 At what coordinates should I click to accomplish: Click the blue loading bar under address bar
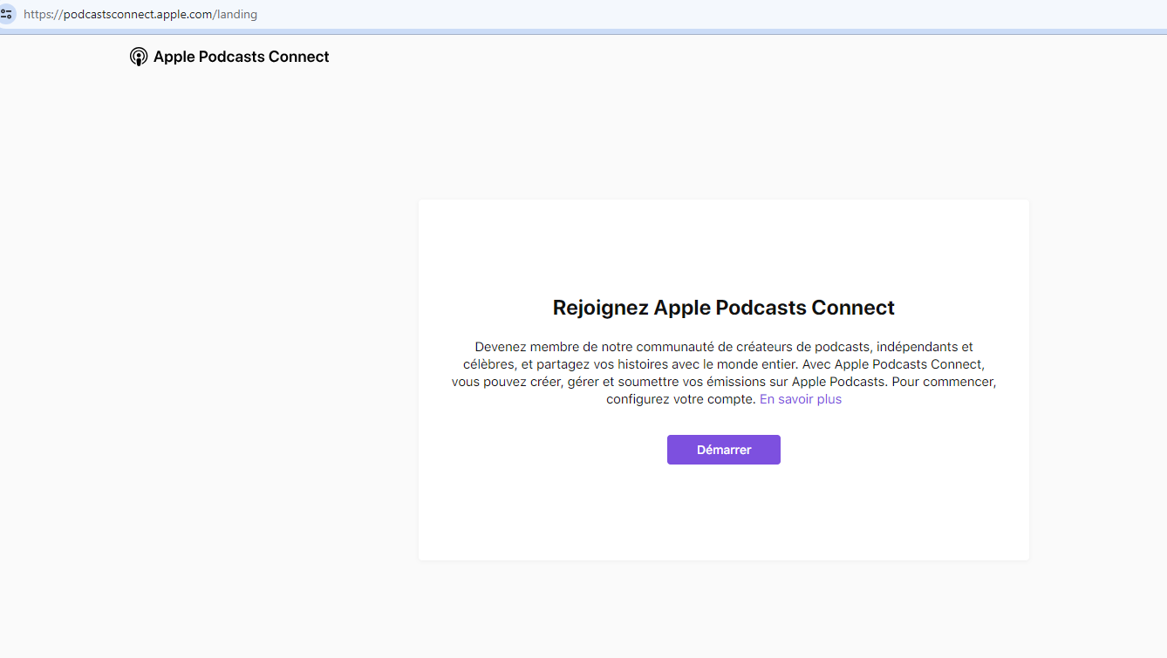coord(583,32)
